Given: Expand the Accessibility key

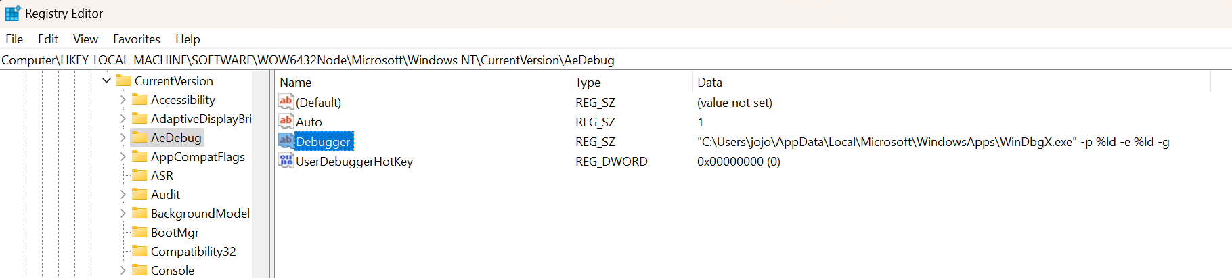Looking at the screenshot, I should pyautogui.click(x=123, y=99).
